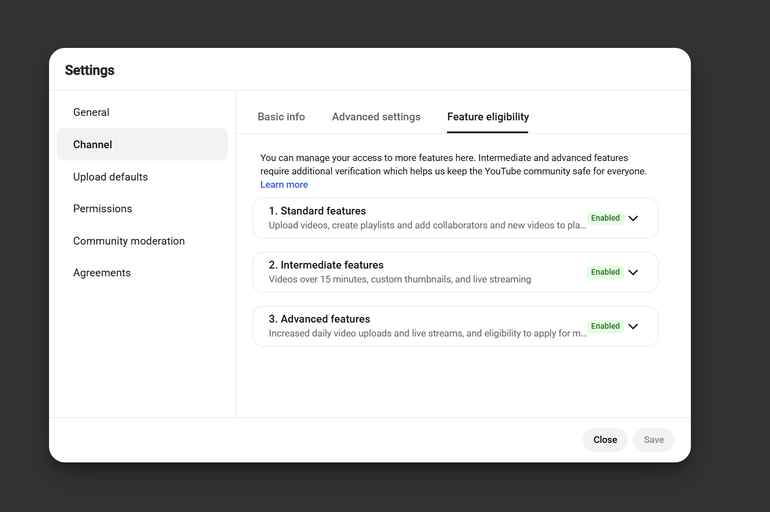This screenshot has height=512, width=770.
Task: Click the Advanced features description text
Action: [427, 333]
